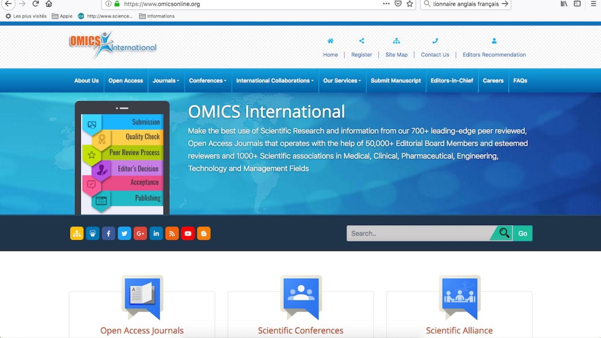Screen dimensions: 601x338
Task: Open the Les plus visités bookmark
Action: point(26,16)
